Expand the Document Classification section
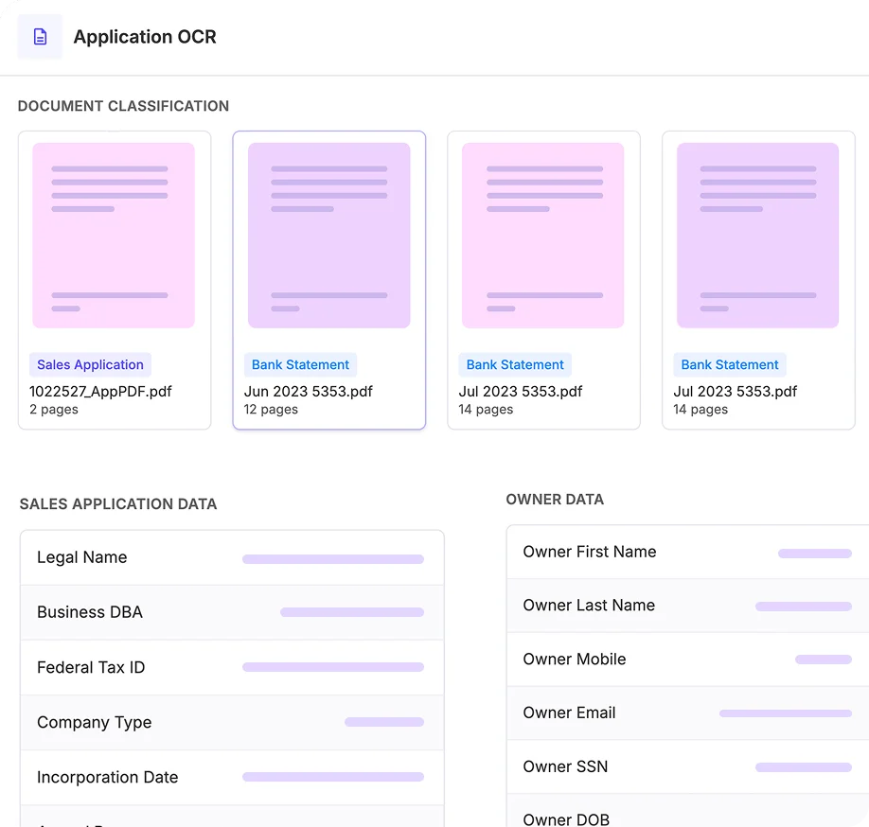869x827 pixels. pyautogui.click(x=123, y=106)
